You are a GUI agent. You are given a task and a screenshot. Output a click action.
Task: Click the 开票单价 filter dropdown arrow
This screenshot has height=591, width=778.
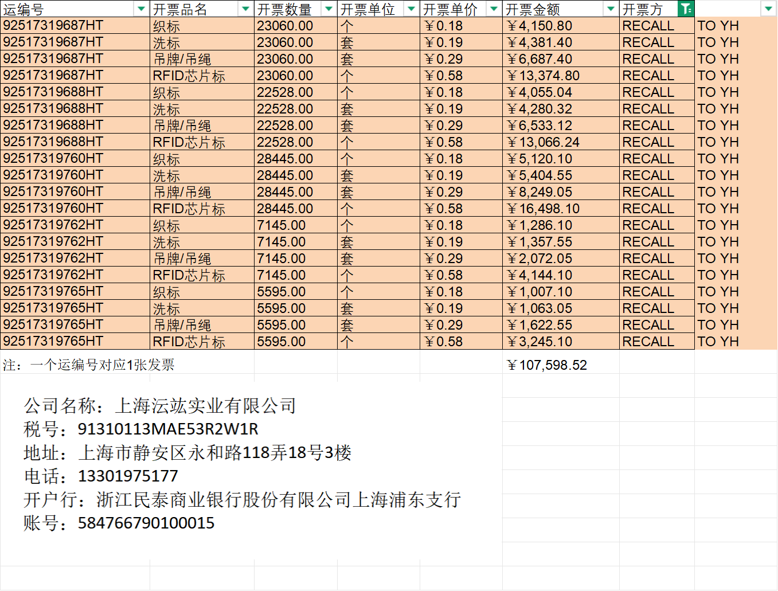click(x=494, y=9)
